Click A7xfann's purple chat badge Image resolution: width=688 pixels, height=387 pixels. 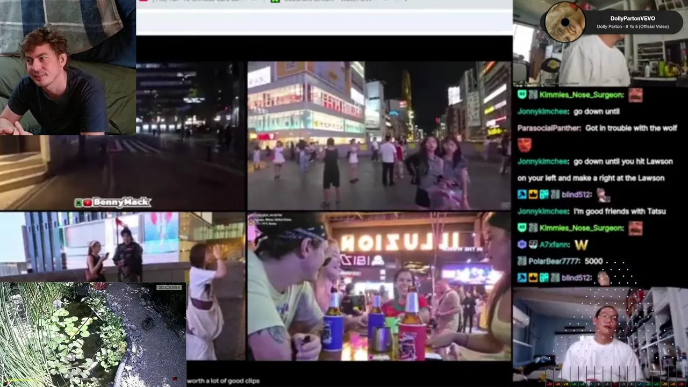click(x=521, y=245)
